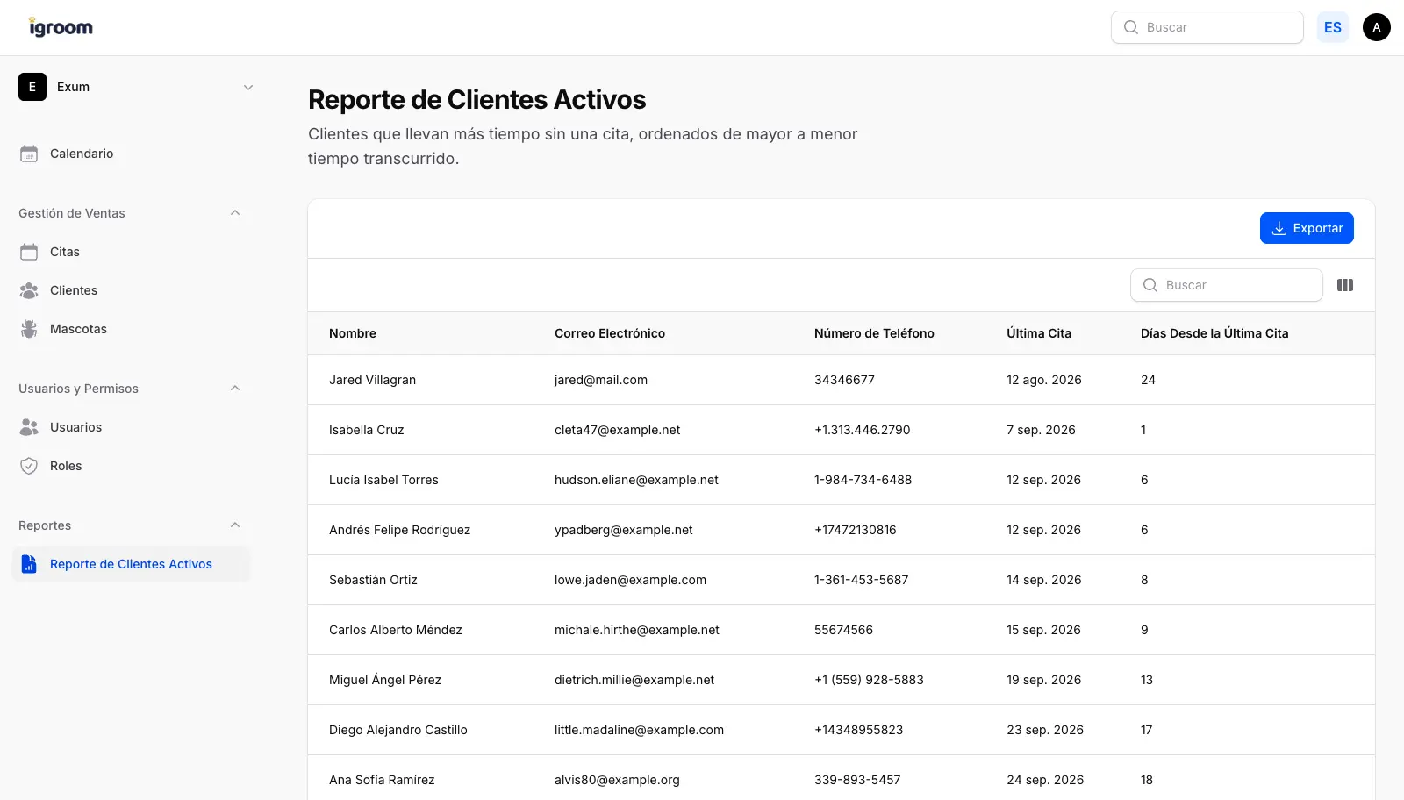This screenshot has width=1404, height=800.
Task: Collapse the Gestión de Ventas section
Action: 235,213
